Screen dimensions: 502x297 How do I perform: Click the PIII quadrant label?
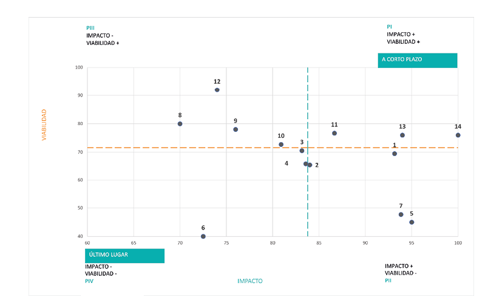click(x=92, y=28)
